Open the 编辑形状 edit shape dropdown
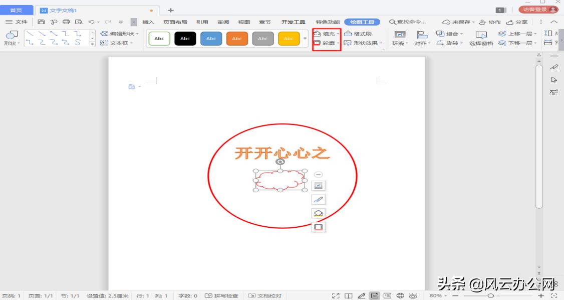Screen dimensions: 564x300 [120, 34]
